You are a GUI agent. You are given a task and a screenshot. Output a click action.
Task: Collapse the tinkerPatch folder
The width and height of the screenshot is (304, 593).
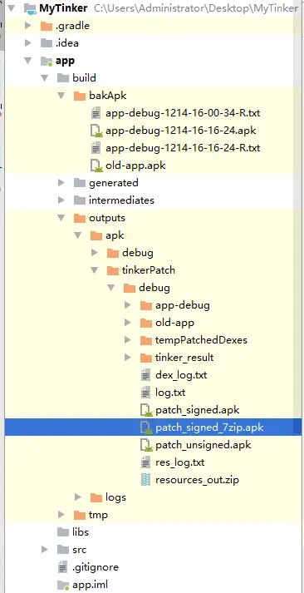pyautogui.click(x=95, y=270)
